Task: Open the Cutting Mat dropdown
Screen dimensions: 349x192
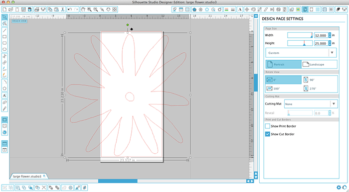Action: click(311, 104)
